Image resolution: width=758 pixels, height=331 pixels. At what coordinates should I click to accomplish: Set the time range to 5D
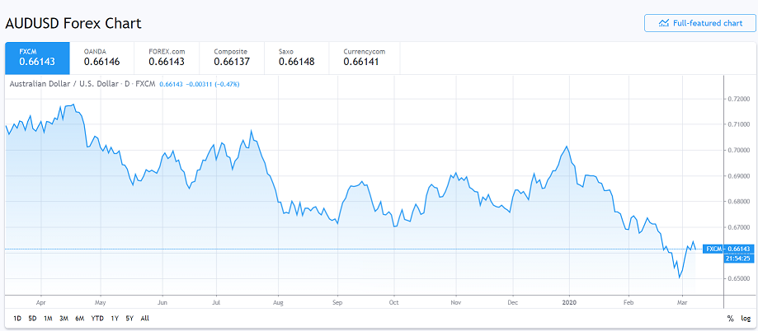(x=32, y=319)
